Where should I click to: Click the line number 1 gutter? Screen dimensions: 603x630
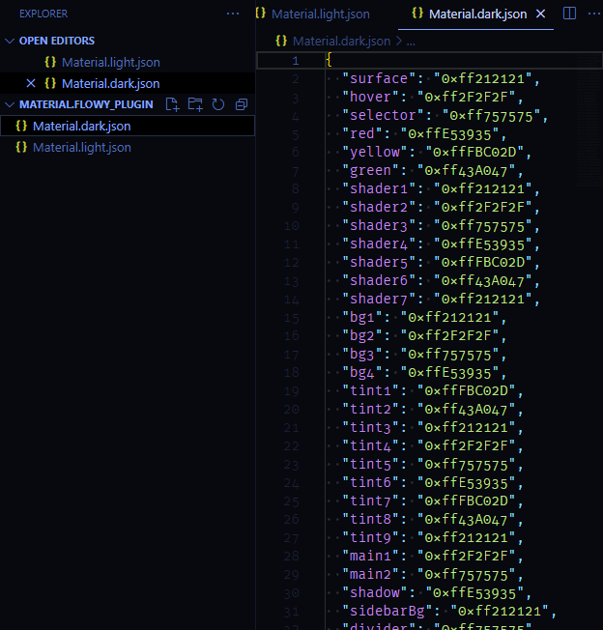click(295, 61)
